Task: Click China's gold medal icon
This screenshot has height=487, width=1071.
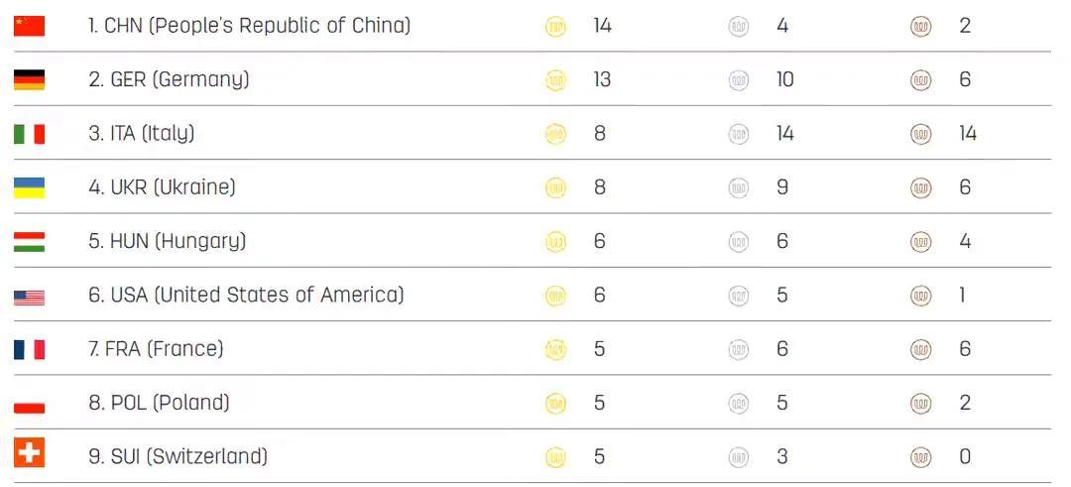Action: (556, 27)
